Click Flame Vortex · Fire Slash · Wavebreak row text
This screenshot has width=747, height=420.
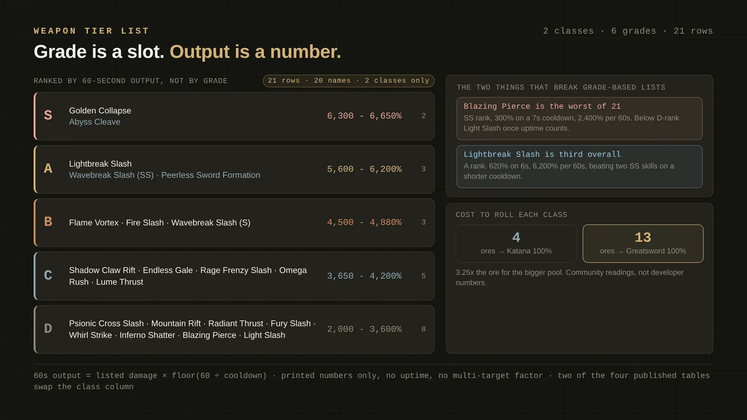click(x=160, y=223)
